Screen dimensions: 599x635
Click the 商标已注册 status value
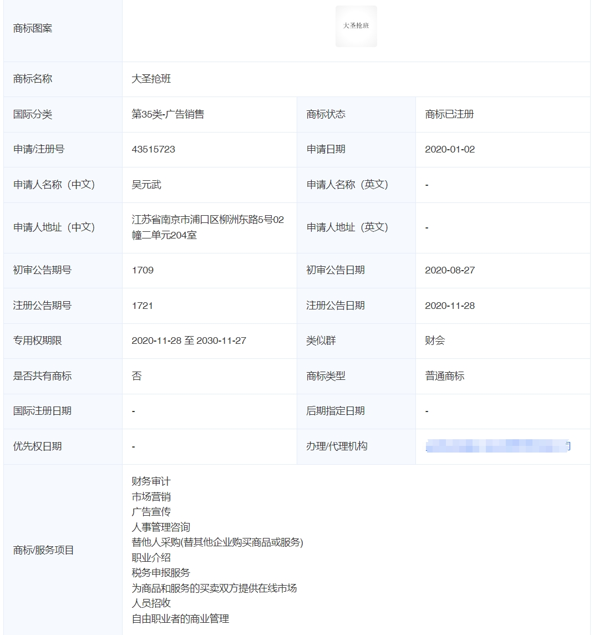446,114
